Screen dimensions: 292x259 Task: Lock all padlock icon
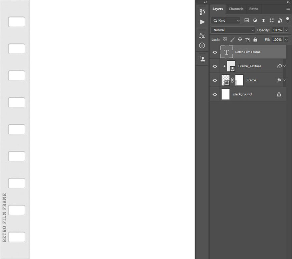(x=255, y=39)
